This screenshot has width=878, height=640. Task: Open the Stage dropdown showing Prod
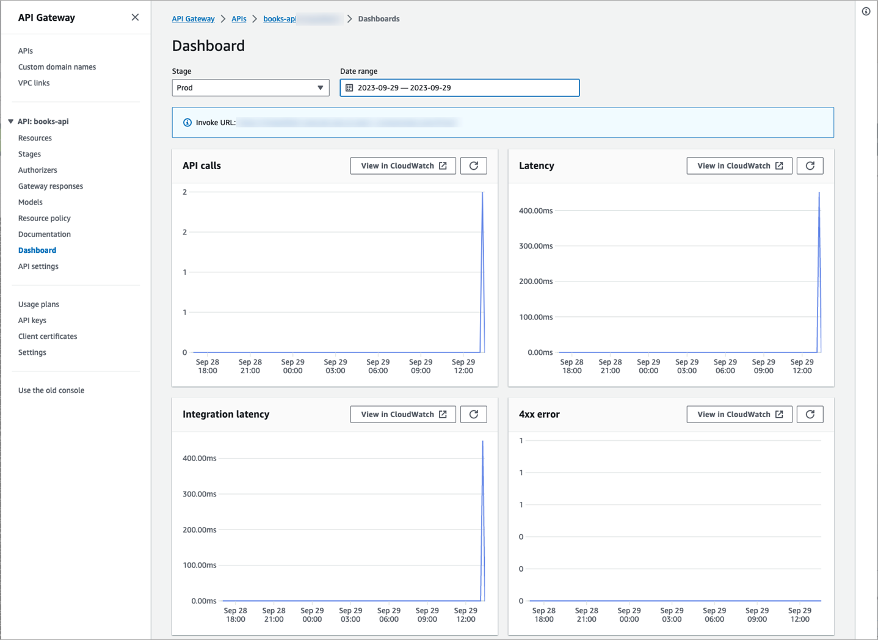[250, 88]
